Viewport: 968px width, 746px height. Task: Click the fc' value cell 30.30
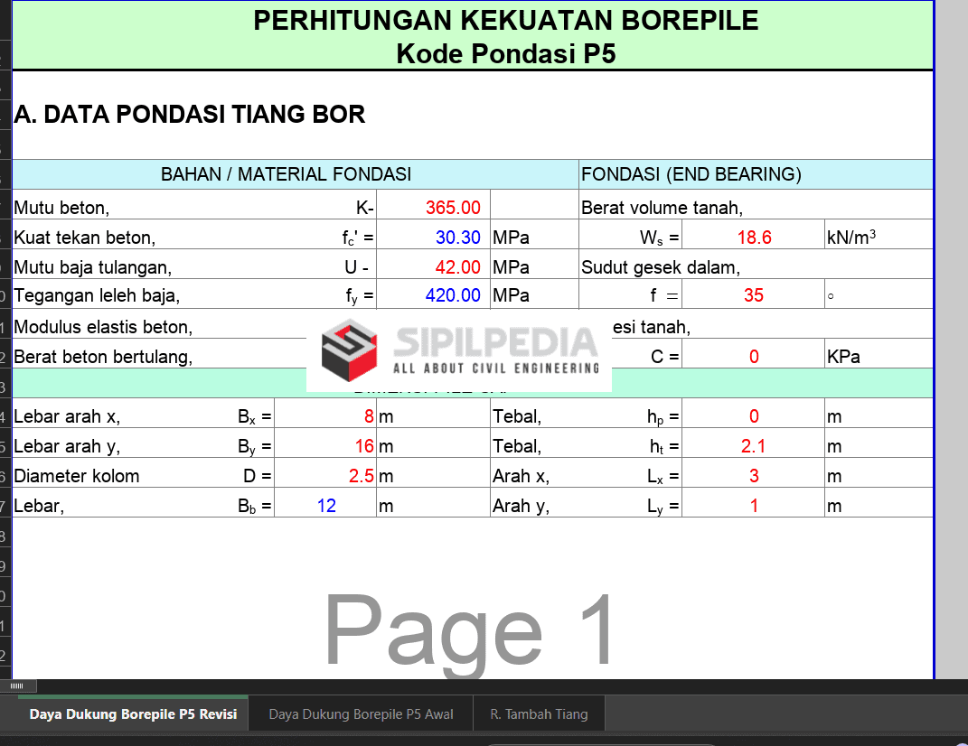tap(434, 238)
